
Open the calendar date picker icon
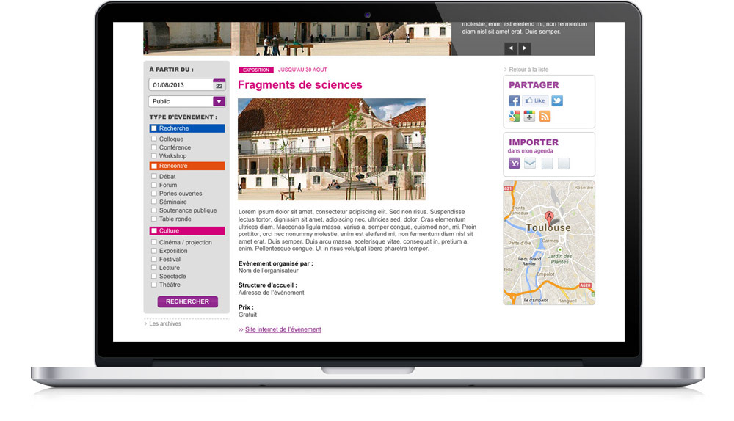point(219,84)
